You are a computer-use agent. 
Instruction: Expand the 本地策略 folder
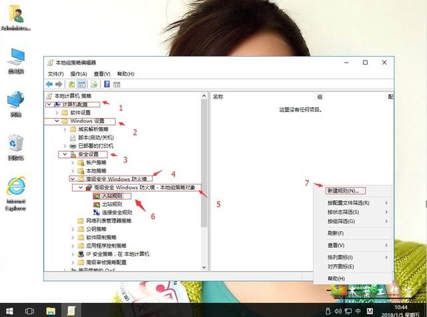point(73,171)
